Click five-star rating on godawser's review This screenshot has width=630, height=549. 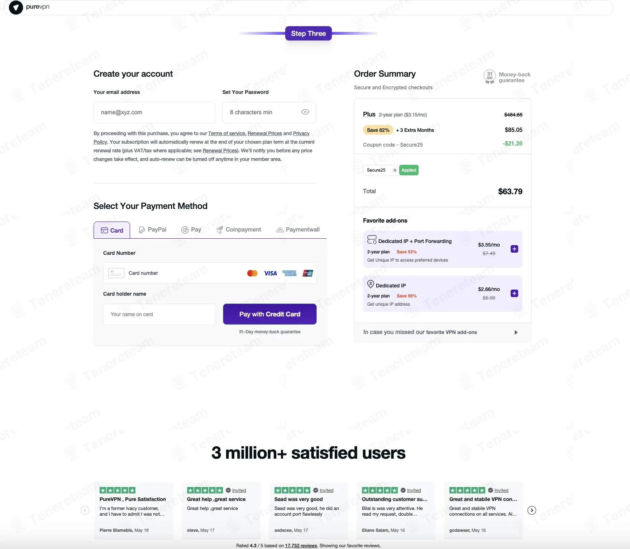click(x=467, y=491)
